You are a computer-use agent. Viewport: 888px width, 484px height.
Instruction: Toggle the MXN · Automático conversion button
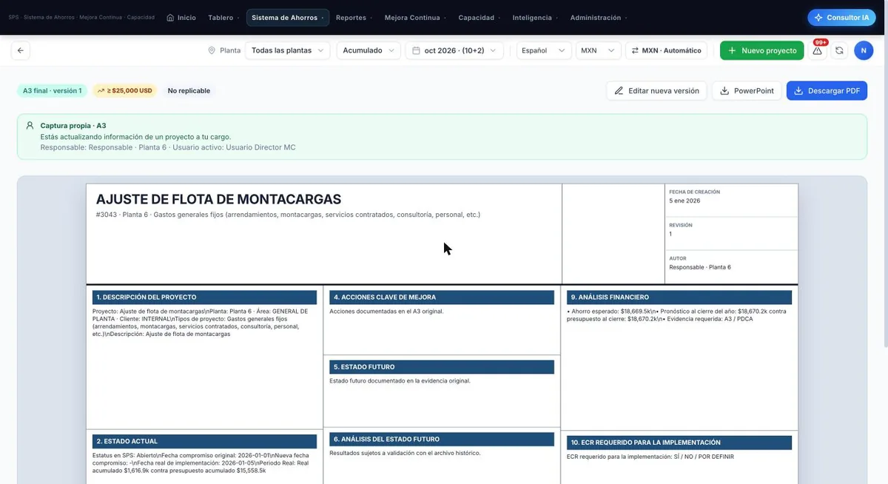pos(666,50)
